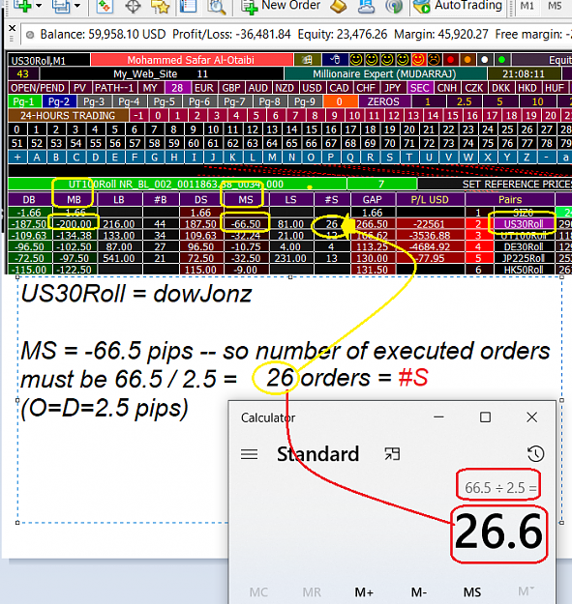Expand the Profiles dropdown arrow
This screenshot has width=572, height=604.
pyautogui.click(x=77, y=6)
